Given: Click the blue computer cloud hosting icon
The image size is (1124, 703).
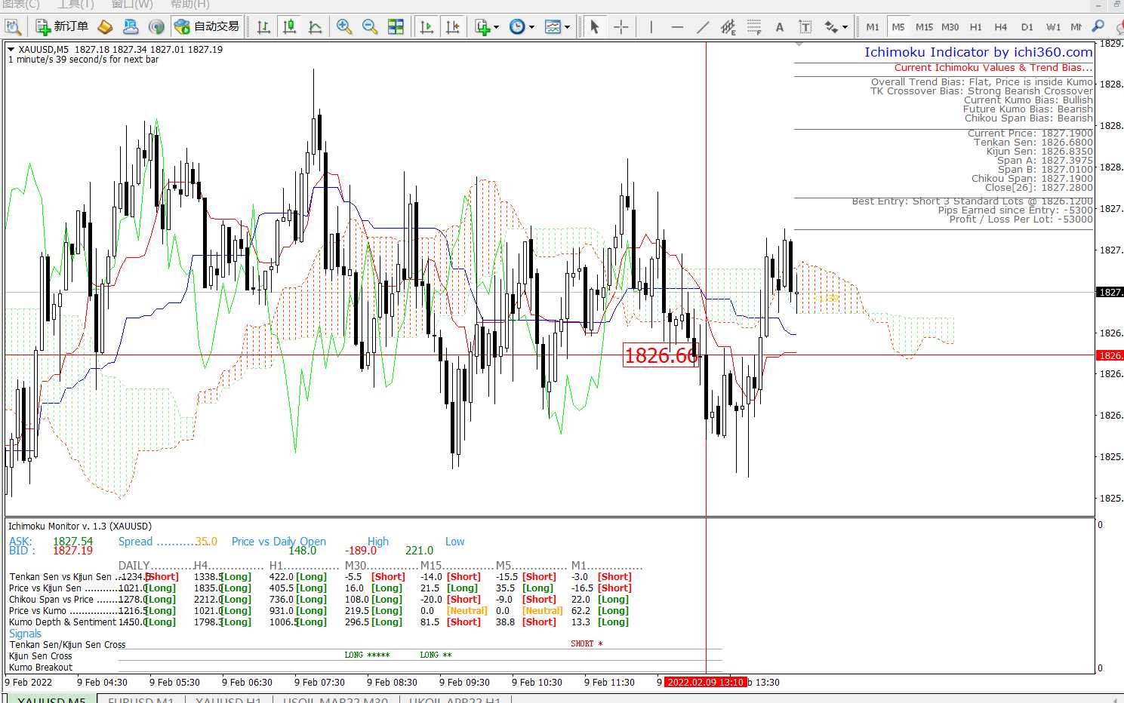Looking at the screenshot, I should tap(131, 27).
